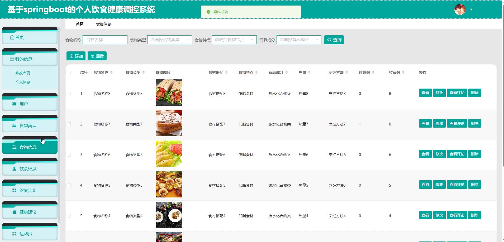Click the 健康建议 clipboard icon
Viewport: 504px width, 242px height.
coord(14,212)
